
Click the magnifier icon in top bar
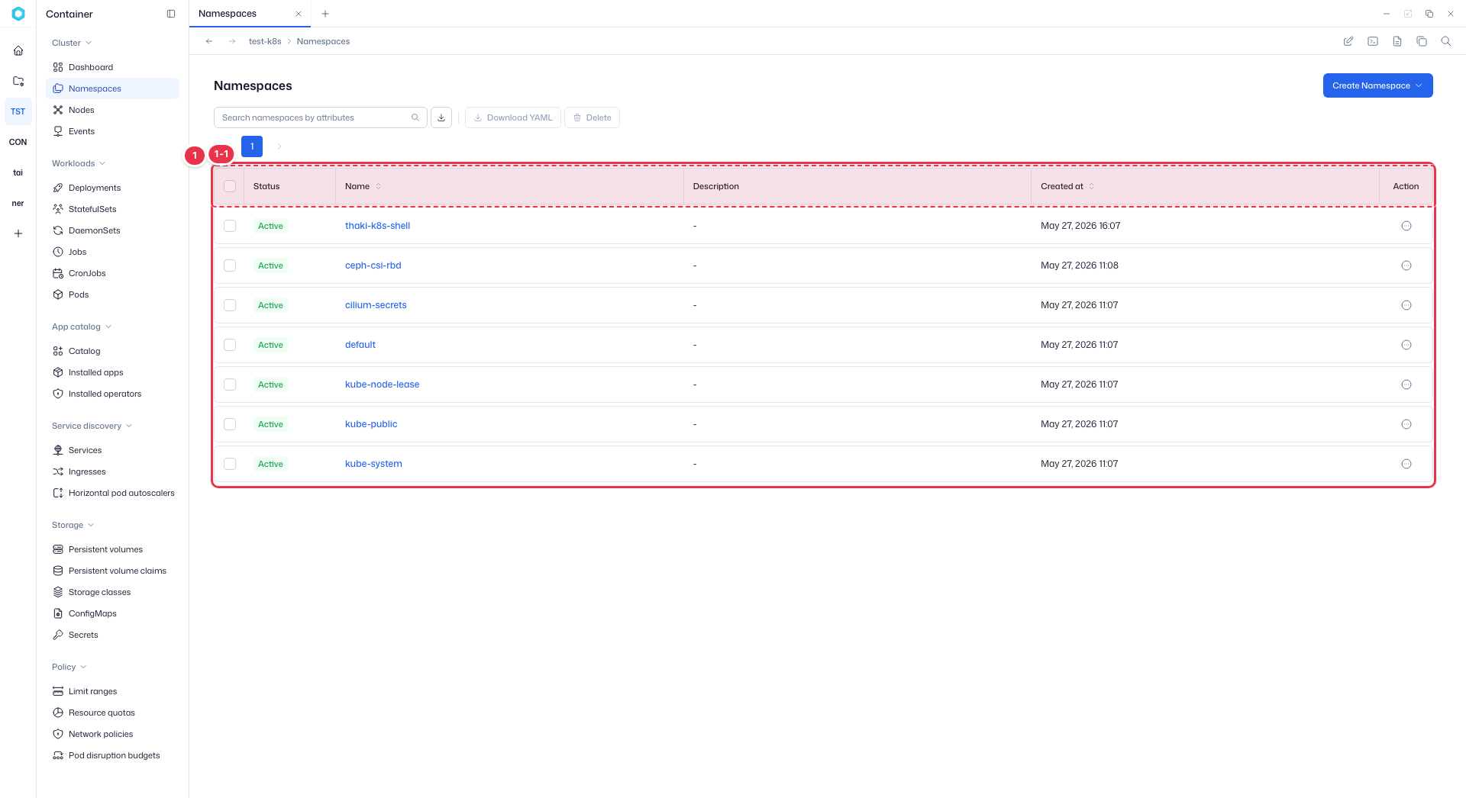tap(1446, 41)
